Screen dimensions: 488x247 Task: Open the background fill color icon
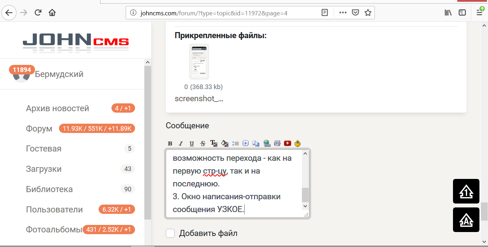224,143
